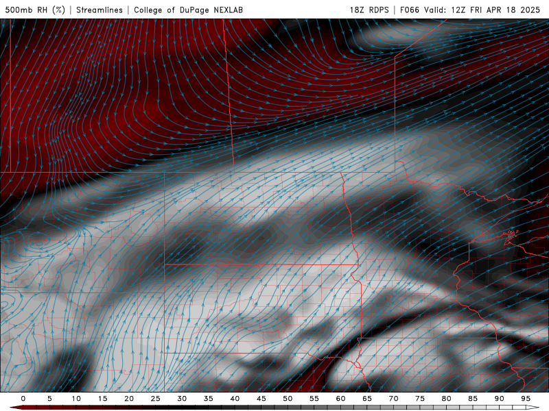Click the '45' label on the color scale
This screenshot has width=549, height=411.
tap(261, 399)
